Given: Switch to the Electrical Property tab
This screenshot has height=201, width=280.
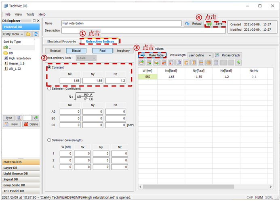Looking at the screenshot, I should click(61, 42).
